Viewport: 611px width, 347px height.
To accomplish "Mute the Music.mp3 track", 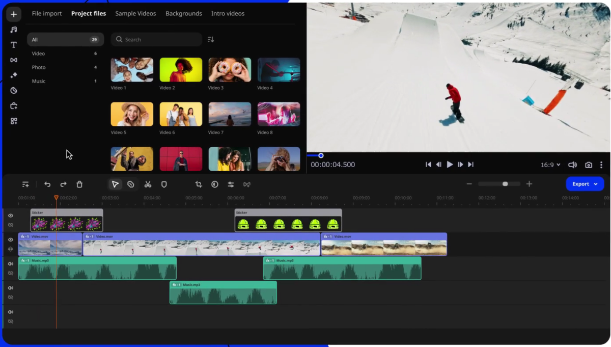I will (x=10, y=263).
